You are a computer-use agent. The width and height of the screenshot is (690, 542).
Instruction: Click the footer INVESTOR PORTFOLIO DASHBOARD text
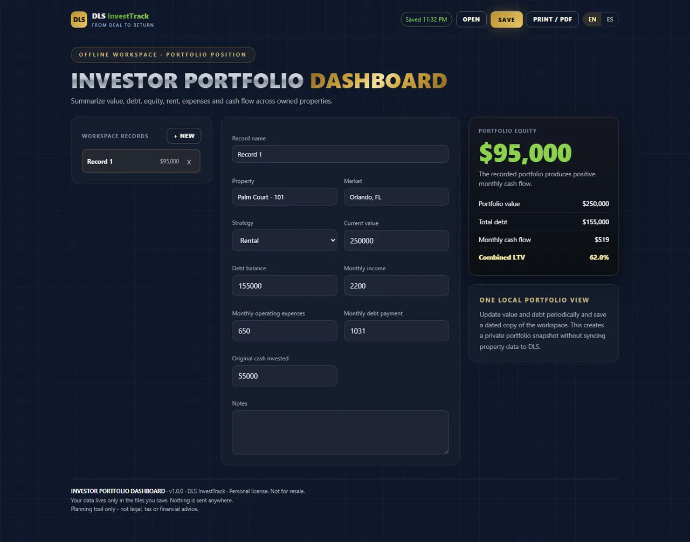pyautogui.click(x=118, y=491)
